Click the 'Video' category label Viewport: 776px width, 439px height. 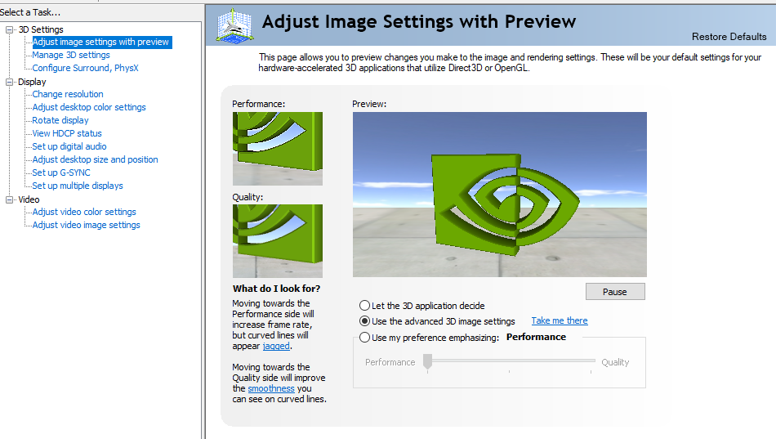[x=29, y=199]
